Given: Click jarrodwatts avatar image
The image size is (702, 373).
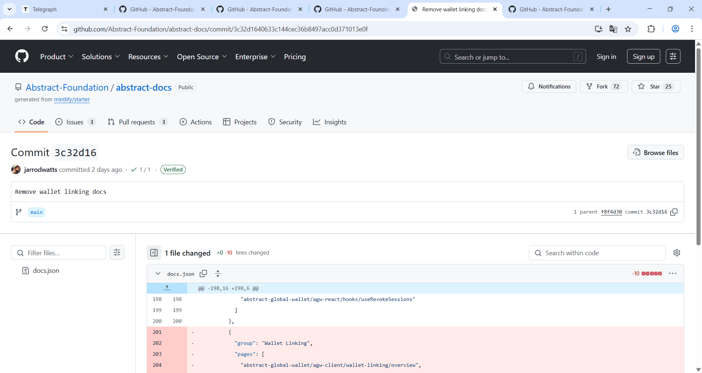Looking at the screenshot, I should (x=16, y=169).
